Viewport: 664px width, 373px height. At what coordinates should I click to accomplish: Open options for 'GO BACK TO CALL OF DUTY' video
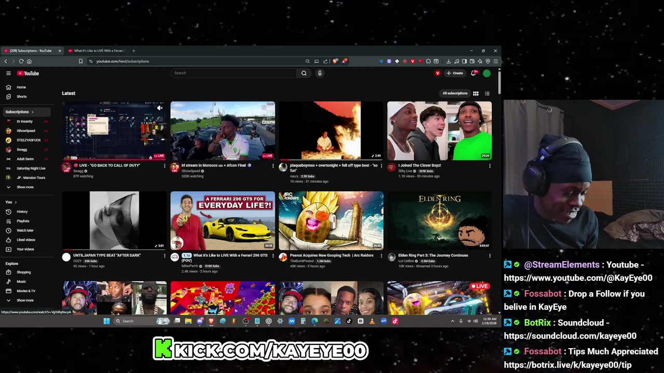164,166
